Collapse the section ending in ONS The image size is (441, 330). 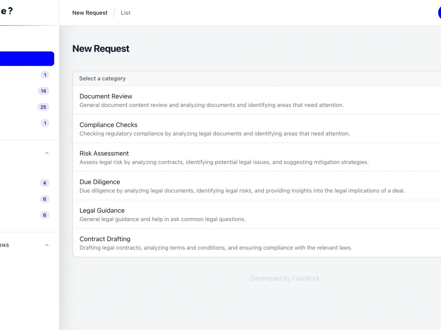[47, 245]
